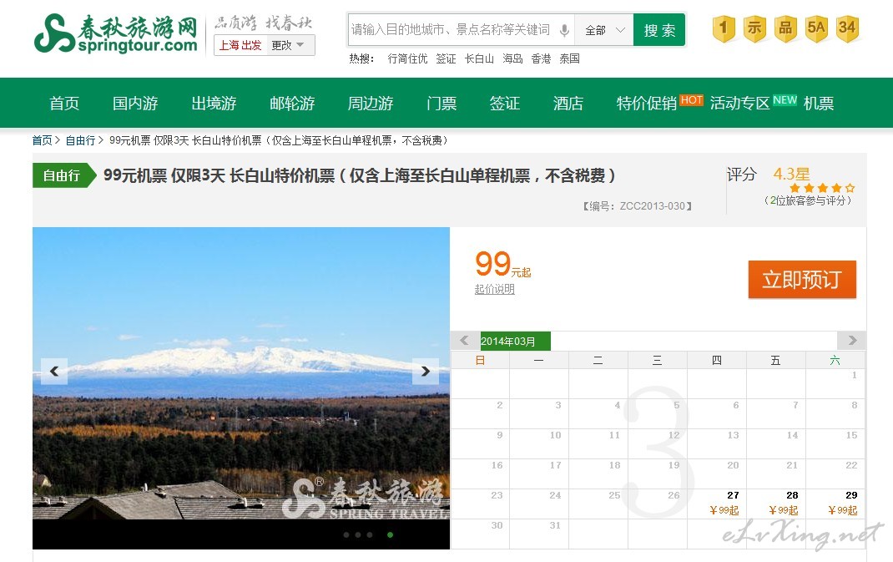The width and height of the screenshot is (893, 562).
Task: Open the 更改 departure city dropdown
Action: [290, 45]
